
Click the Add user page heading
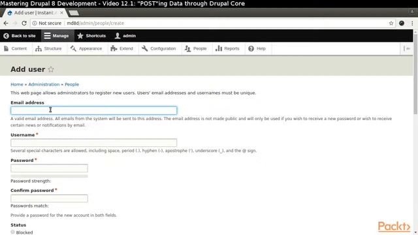coord(27,69)
